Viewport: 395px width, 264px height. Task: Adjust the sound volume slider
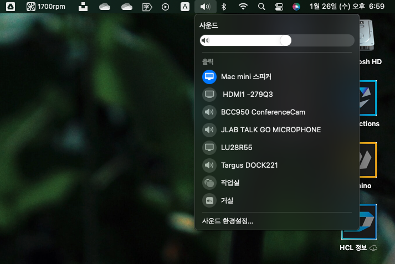coord(277,40)
